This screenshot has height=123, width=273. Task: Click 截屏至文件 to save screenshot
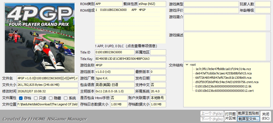[x=249, y=119]
